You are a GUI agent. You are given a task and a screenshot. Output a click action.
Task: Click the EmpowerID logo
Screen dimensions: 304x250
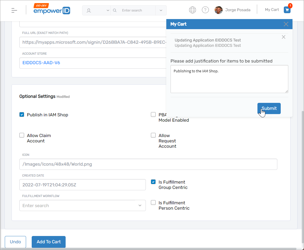[x=52, y=10]
